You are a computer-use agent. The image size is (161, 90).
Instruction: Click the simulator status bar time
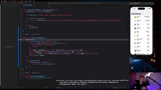[134, 9]
